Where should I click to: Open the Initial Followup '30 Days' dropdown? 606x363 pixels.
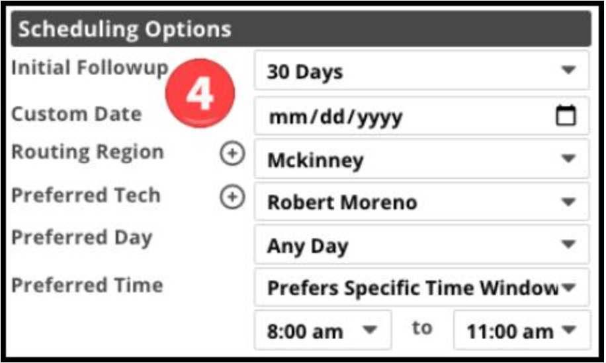click(421, 71)
